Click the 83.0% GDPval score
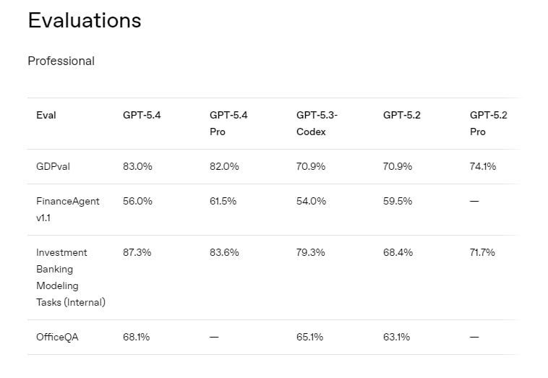This screenshot has height=378, width=548. 137,166
